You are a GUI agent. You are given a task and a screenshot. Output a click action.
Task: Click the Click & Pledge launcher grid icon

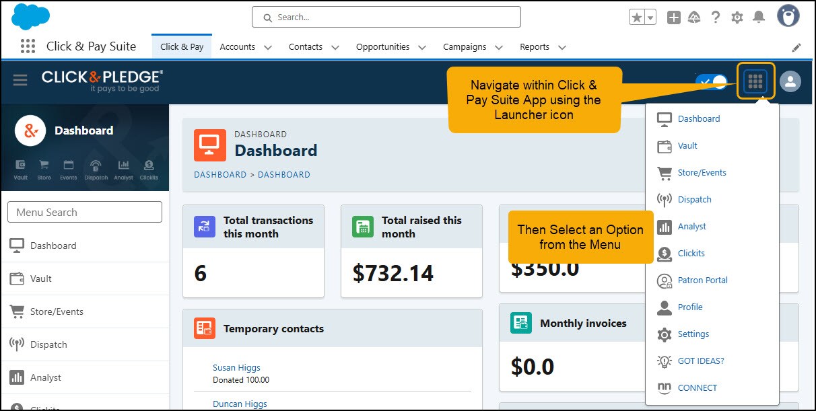(755, 81)
